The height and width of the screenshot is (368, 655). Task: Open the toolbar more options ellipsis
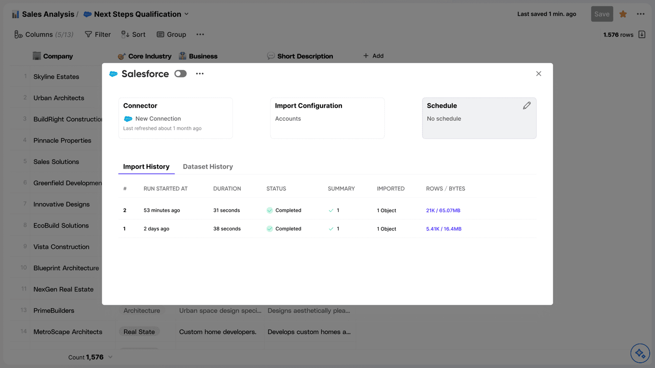coord(200,34)
